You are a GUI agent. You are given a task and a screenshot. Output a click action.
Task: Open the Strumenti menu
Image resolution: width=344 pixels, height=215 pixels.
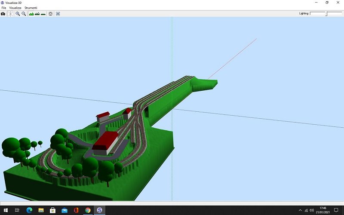tap(31, 8)
